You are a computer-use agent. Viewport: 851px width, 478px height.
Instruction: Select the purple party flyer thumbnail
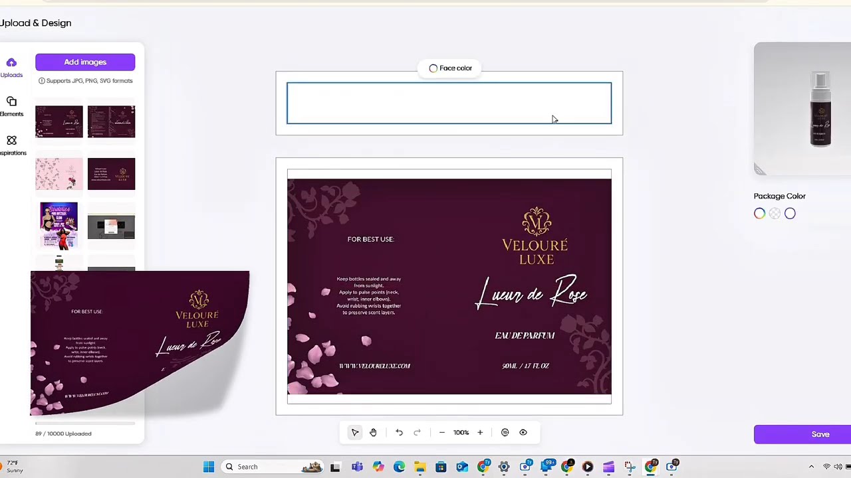(59, 226)
